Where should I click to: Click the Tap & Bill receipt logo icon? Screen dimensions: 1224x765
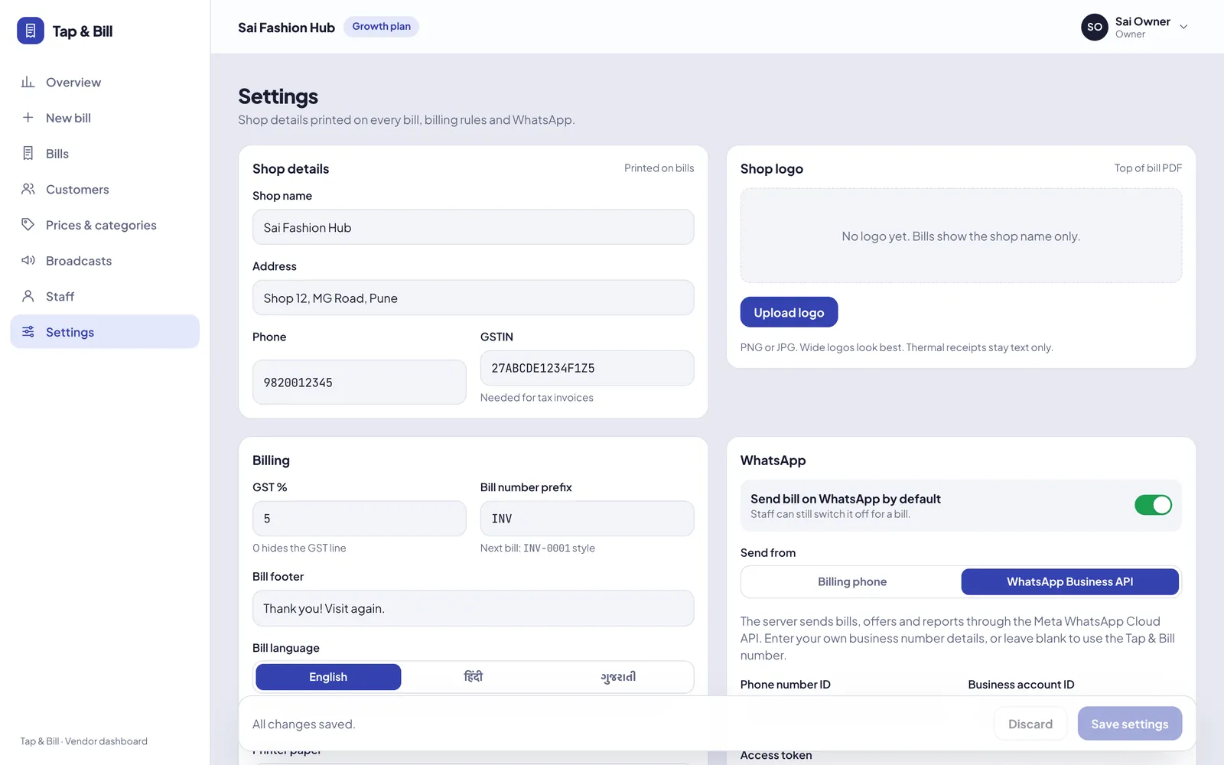click(31, 31)
